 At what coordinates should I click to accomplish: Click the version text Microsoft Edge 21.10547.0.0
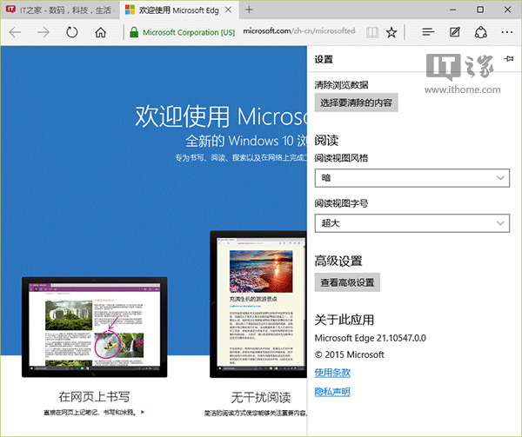tap(371, 338)
